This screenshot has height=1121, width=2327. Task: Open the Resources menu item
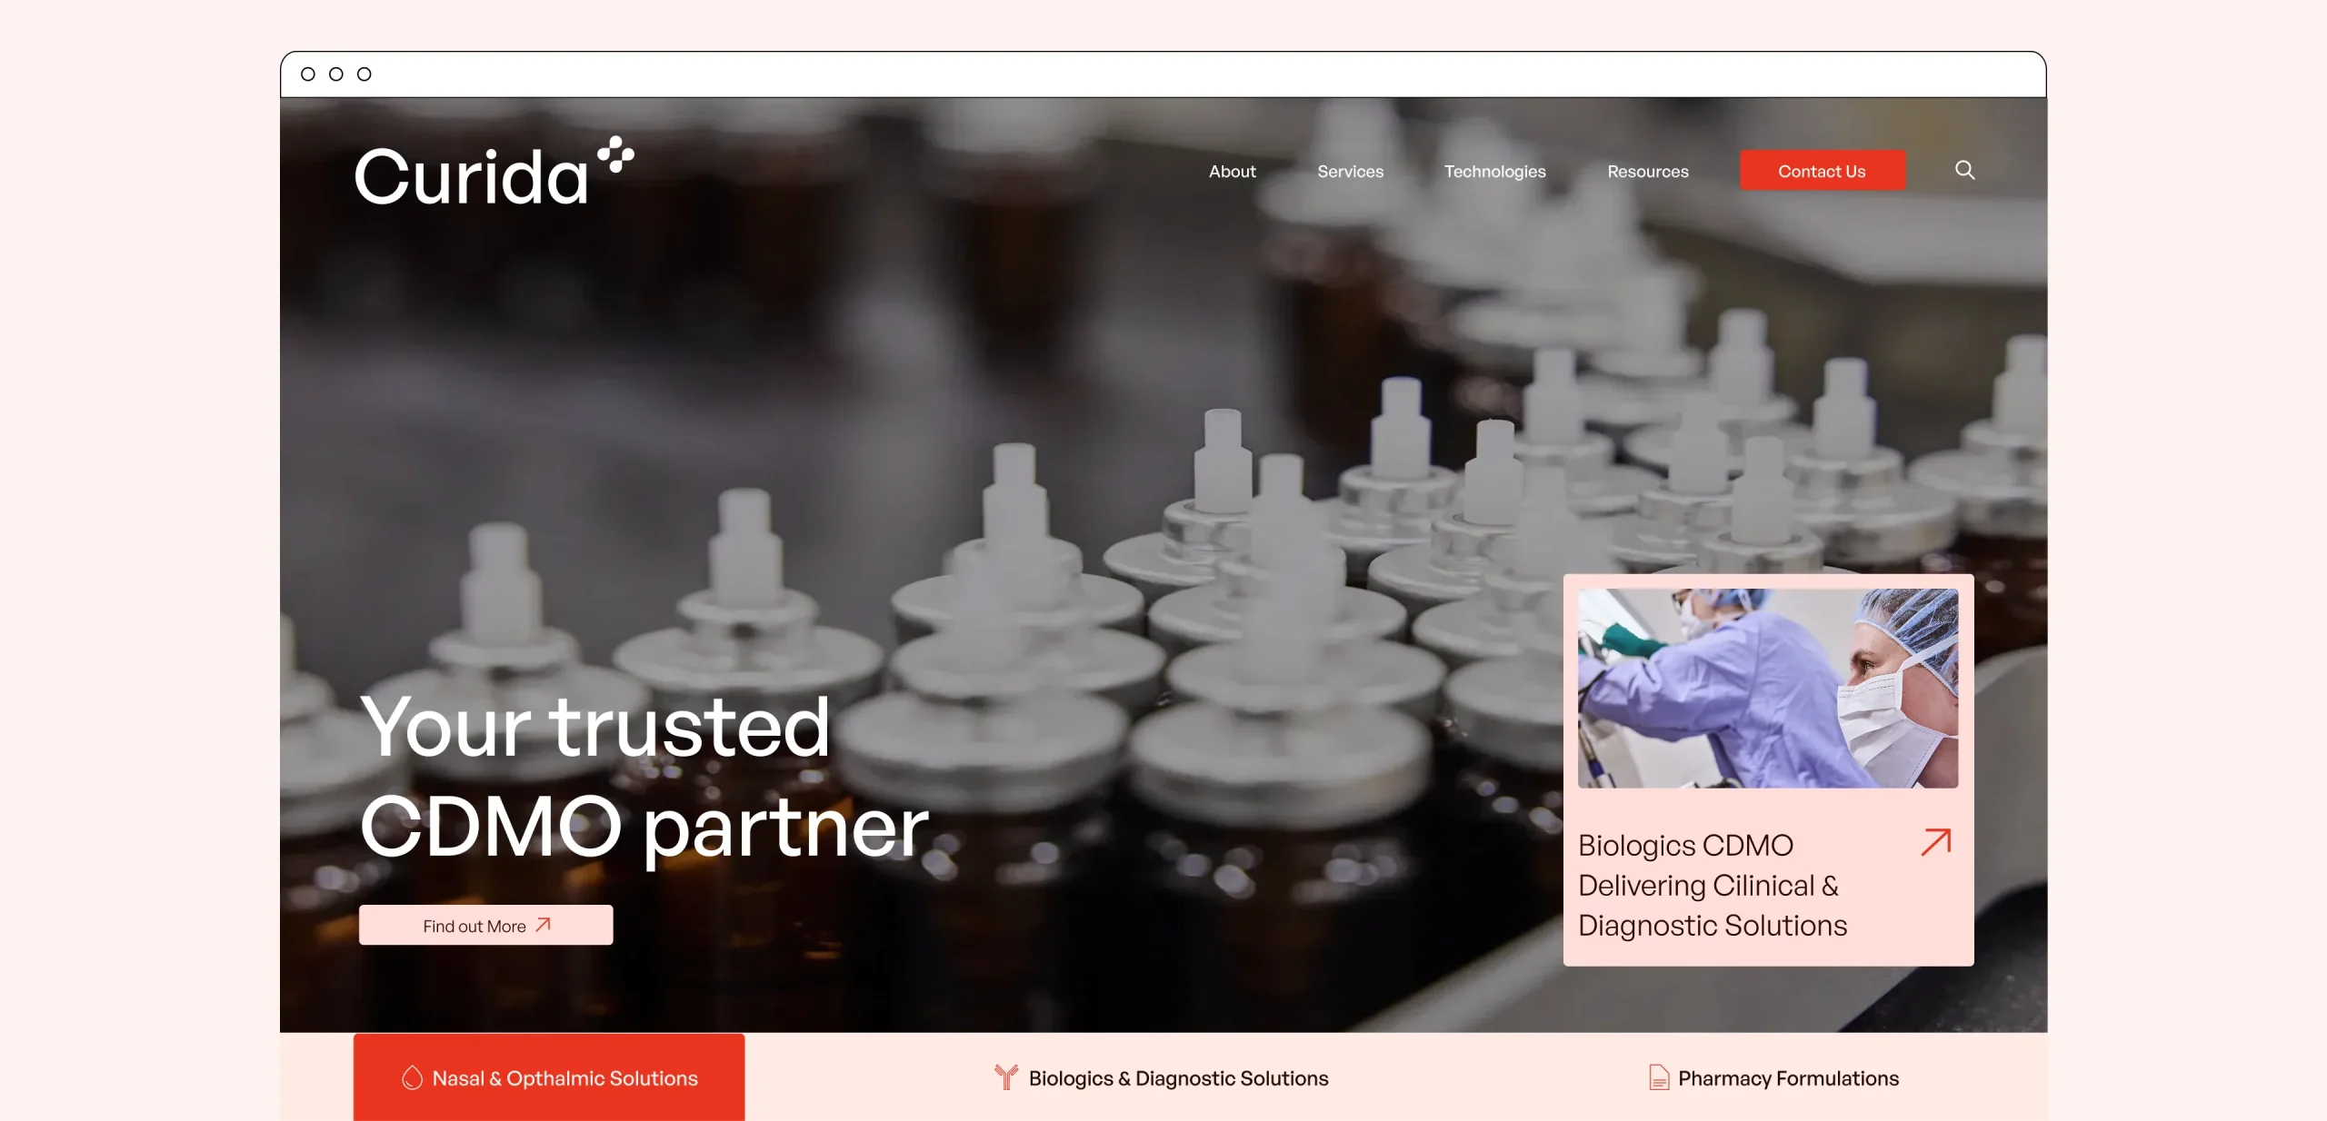point(1647,171)
